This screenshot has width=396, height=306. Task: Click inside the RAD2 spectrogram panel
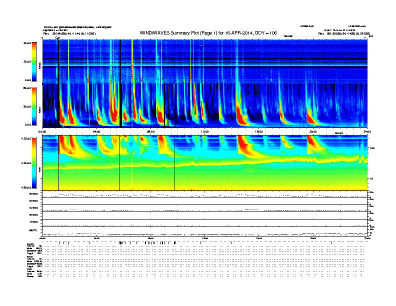click(x=205, y=61)
